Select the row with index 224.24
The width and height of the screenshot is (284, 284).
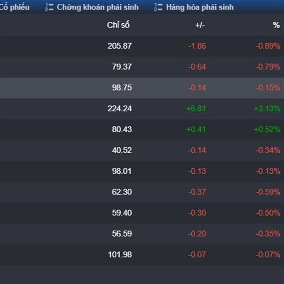pos(142,109)
